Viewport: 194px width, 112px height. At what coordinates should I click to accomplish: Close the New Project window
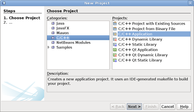click(x=190, y=3)
